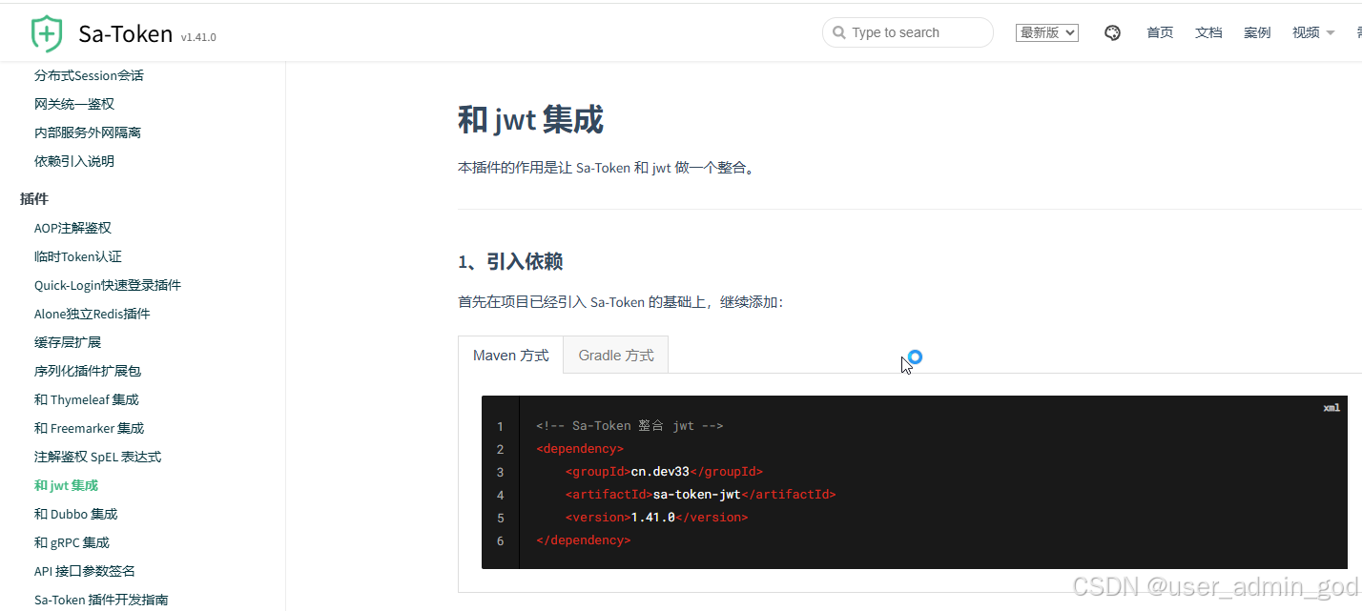The width and height of the screenshot is (1362, 611).
Task: Switch to the Gradle 方式 tab
Action: pos(616,355)
